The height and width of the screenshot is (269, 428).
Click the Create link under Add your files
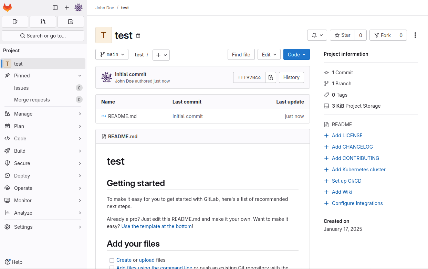coord(124,260)
